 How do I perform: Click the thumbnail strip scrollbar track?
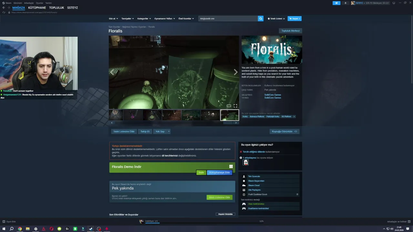pyautogui.click(x=174, y=123)
